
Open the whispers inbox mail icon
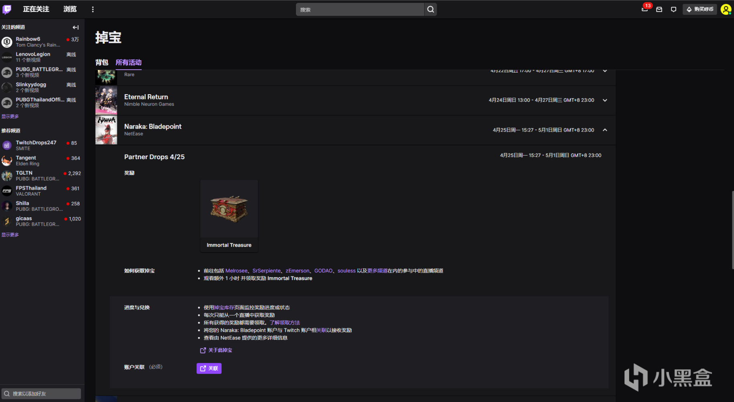pyautogui.click(x=659, y=9)
